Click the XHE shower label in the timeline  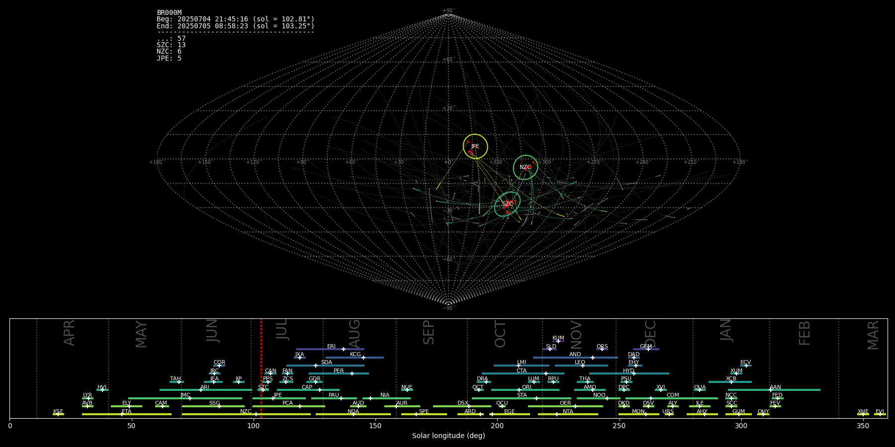863,412
